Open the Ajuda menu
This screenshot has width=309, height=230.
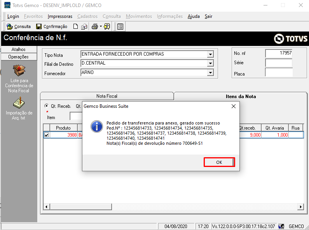[194, 16]
